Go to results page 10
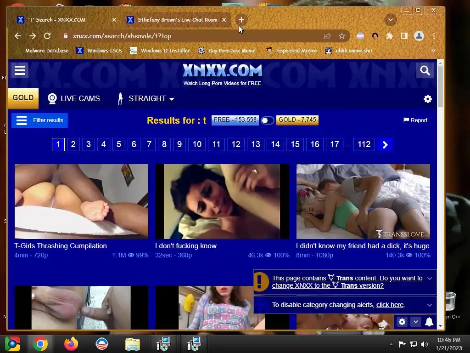470x353 pixels. 197,144
